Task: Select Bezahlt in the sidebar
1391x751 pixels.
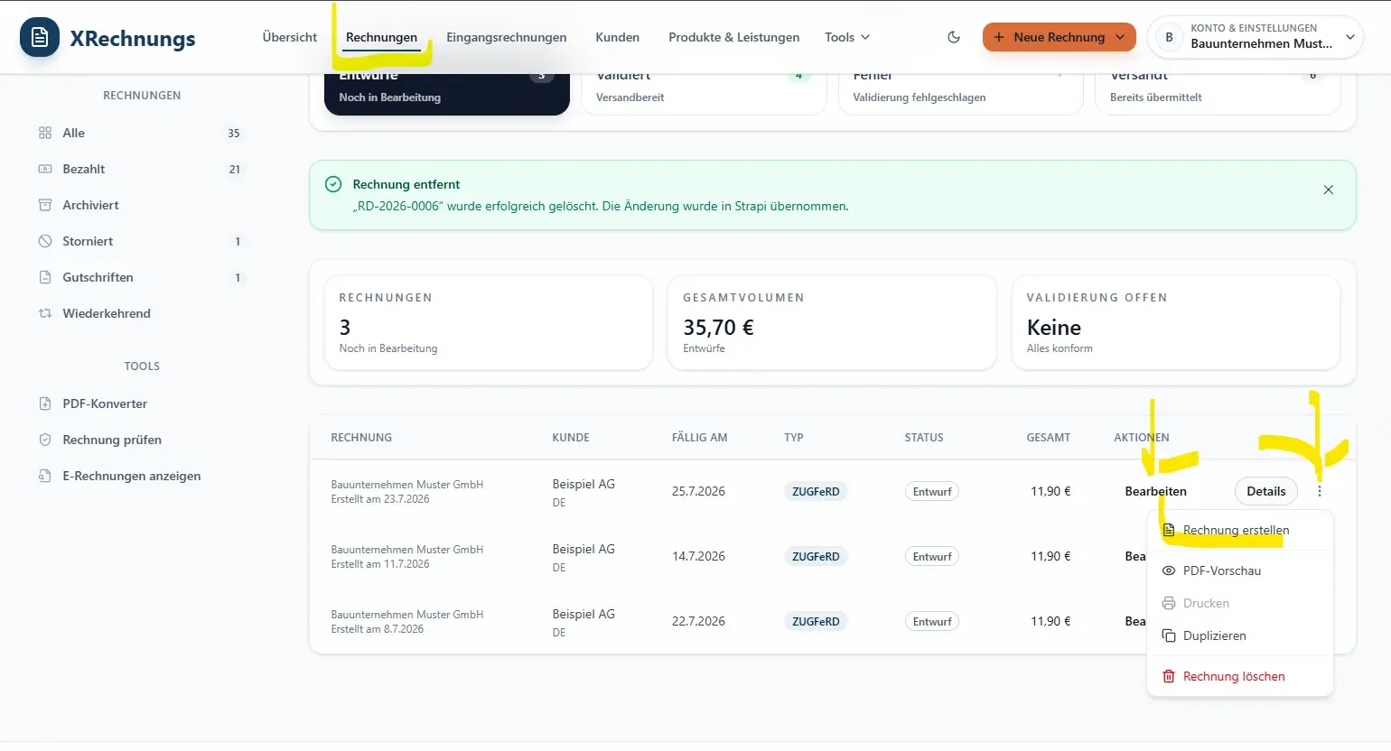Action: pyautogui.click(x=142, y=169)
